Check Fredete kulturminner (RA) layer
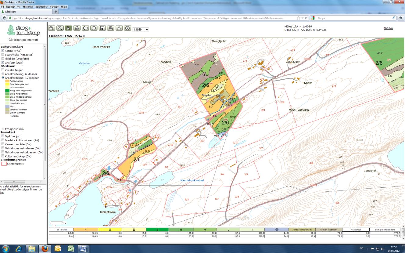The image size is (405, 253). coord(3,140)
